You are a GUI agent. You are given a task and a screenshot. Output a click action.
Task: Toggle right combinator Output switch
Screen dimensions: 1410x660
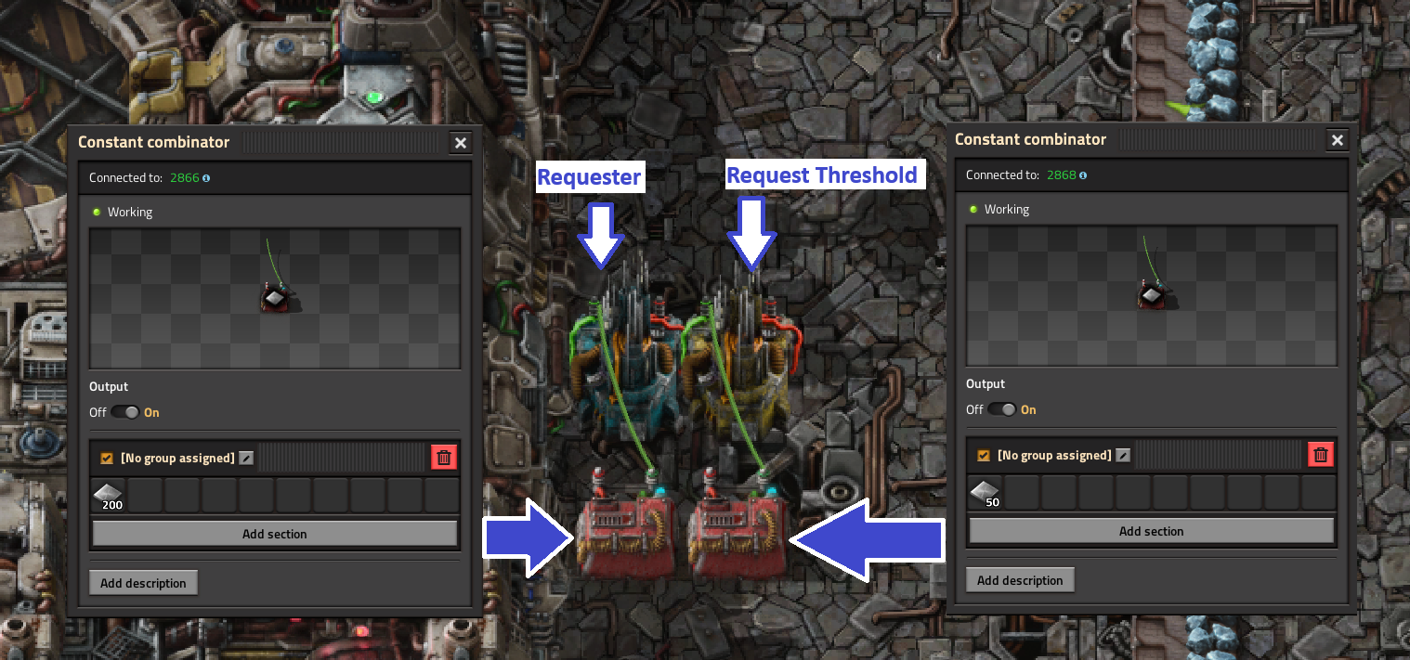(x=1001, y=409)
